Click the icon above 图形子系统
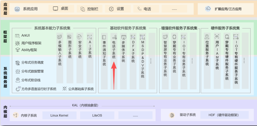The height and width of the screenshot is (126, 257). point(70,37)
